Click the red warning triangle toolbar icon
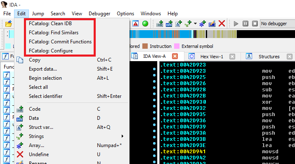Image resolution: width=295 pixels, height=164 pixels. click(135, 24)
